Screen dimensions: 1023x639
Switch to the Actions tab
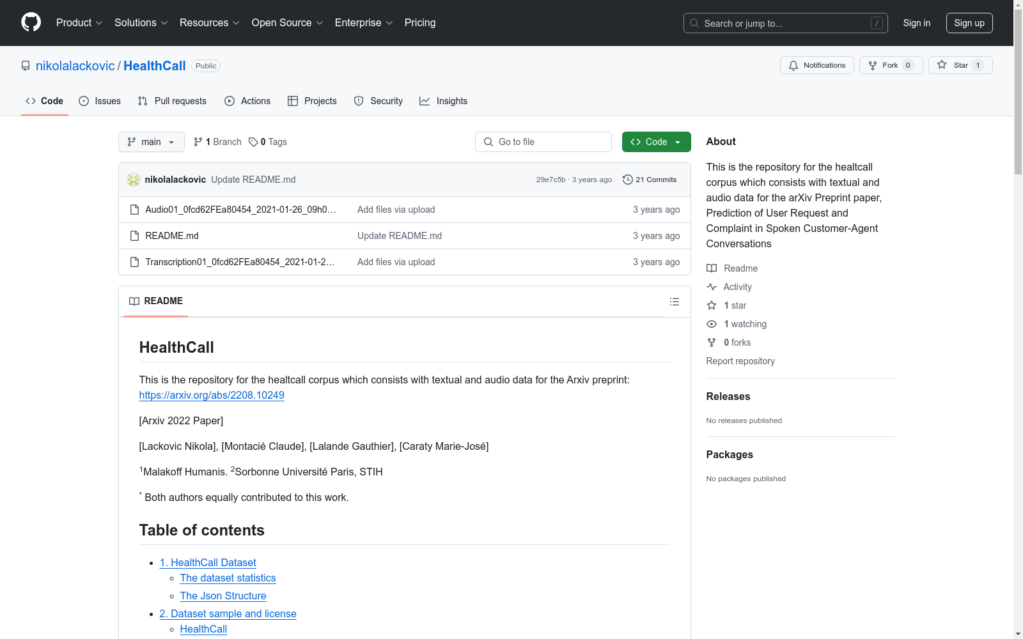pyautogui.click(x=247, y=101)
